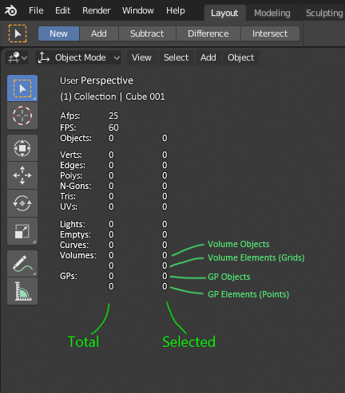Set selection mode to Difference
This screenshot has height=393, width=345.
pyautogui.click(x=208, y=33)
